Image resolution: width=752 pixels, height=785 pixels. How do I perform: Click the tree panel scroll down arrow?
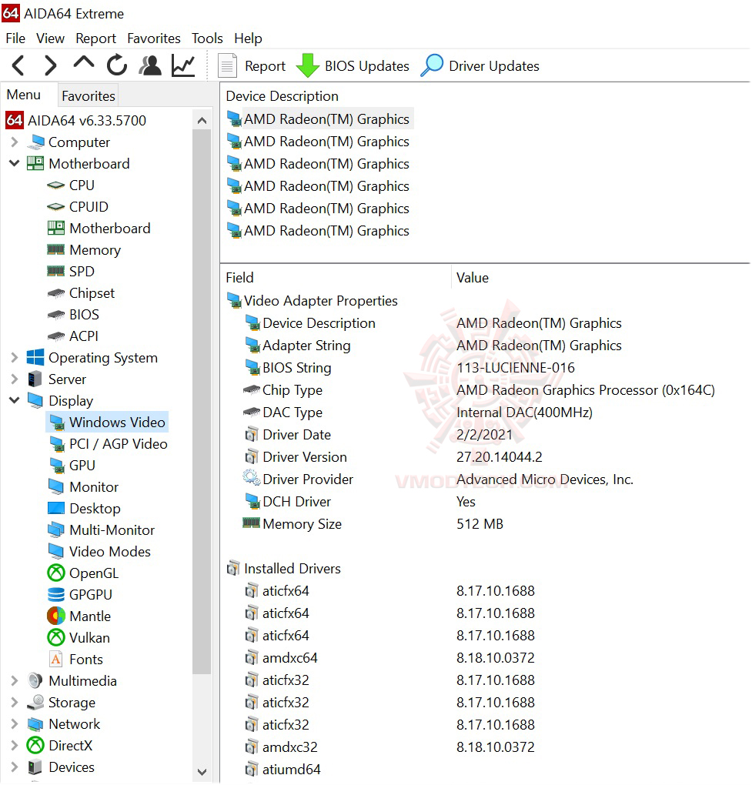point(202,771)
